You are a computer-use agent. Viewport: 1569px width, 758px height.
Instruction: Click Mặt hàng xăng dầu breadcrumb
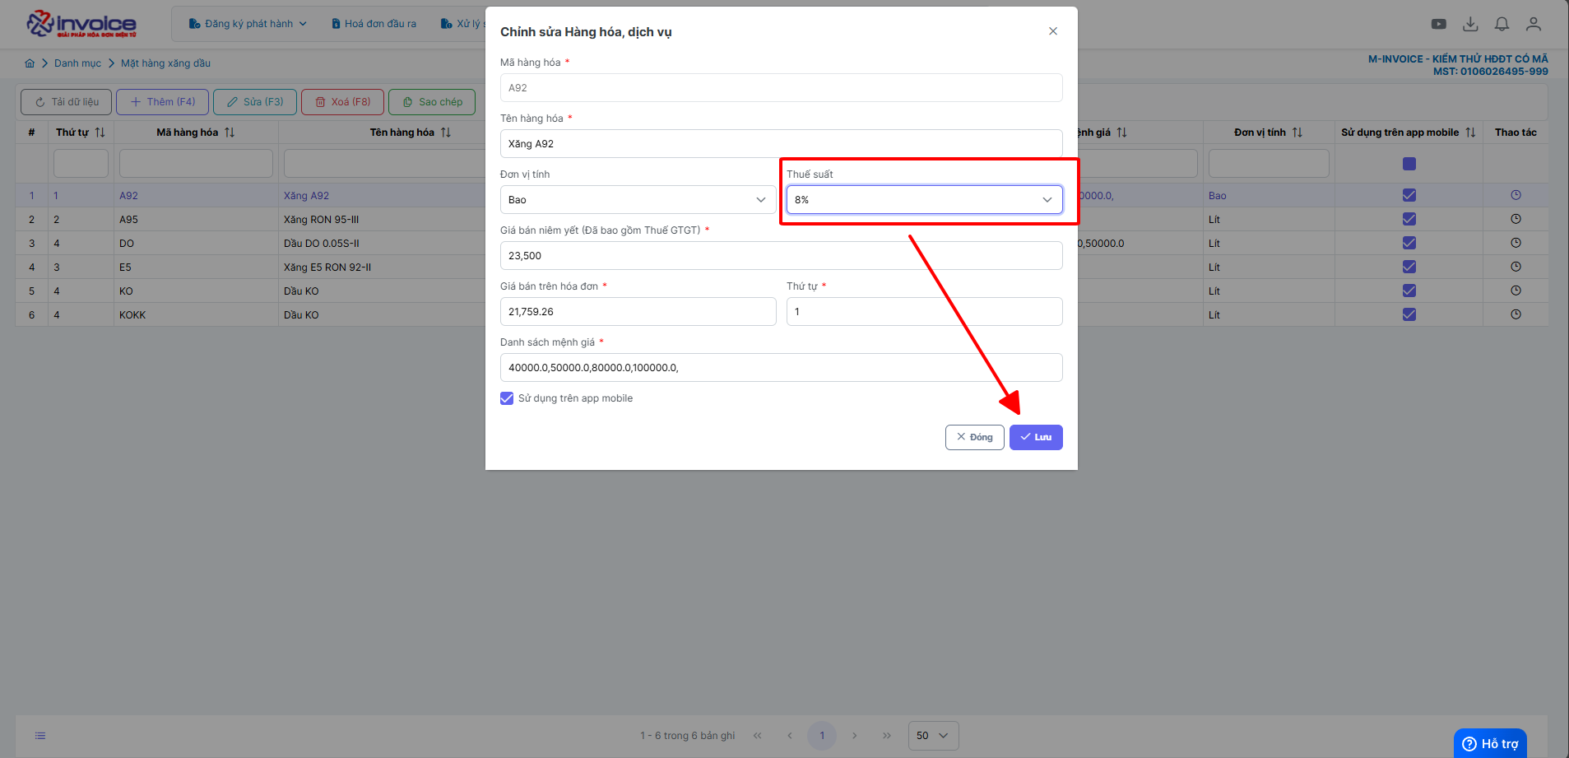166,63
